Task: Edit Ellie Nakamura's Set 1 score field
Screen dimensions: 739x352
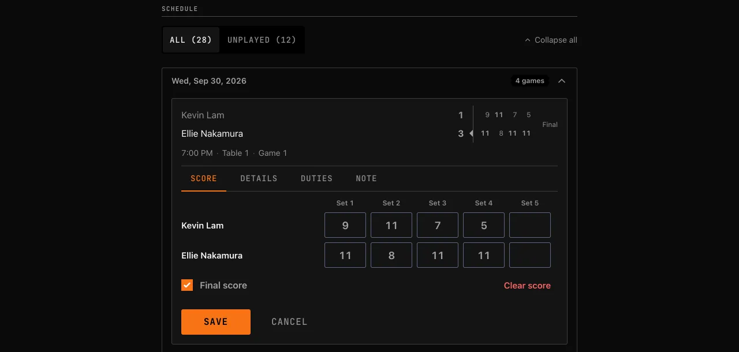Action: coord(345,255)
